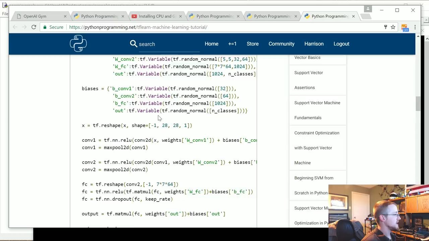The width and height of the screenshot is (429, 241).
Task: Click the biases 'b_conv1' code line
Action: click(x=159, y=88)
